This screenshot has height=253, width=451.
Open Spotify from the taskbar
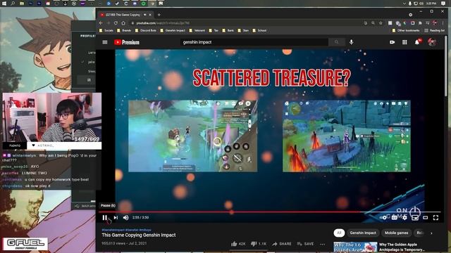coord(144,4)
